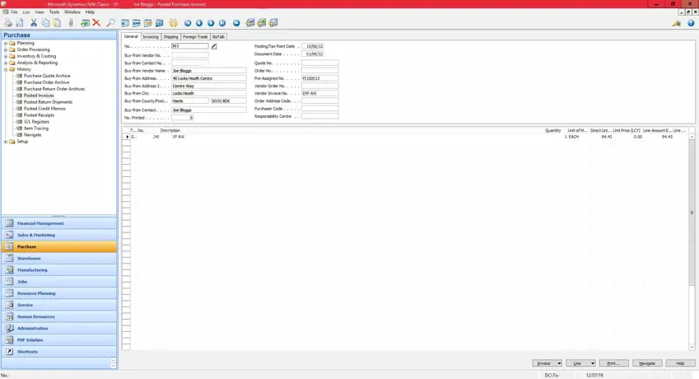Switch to the Foreign Trade tab
The width and height of the screenshot is (699, 379).
(x=195, y=37)
